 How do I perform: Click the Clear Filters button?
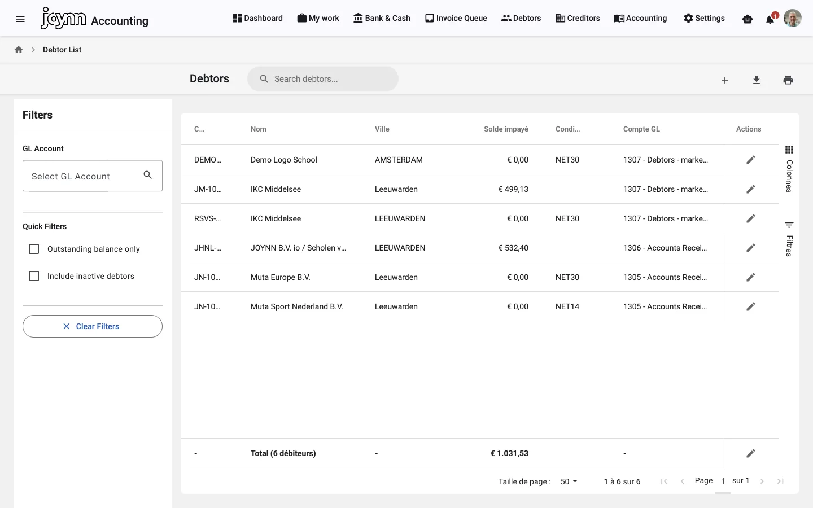(93, 326)
